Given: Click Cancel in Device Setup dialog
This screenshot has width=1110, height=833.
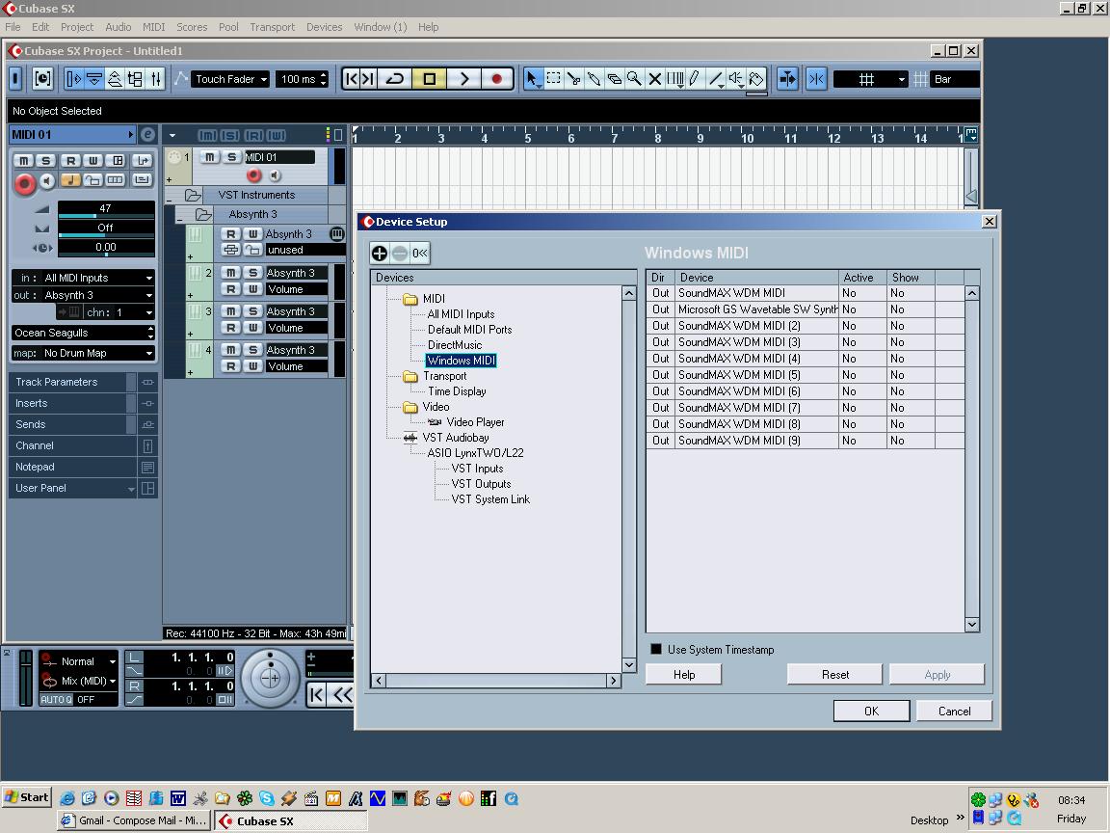Looking at the screenshot, I should [x=954, y=711].
